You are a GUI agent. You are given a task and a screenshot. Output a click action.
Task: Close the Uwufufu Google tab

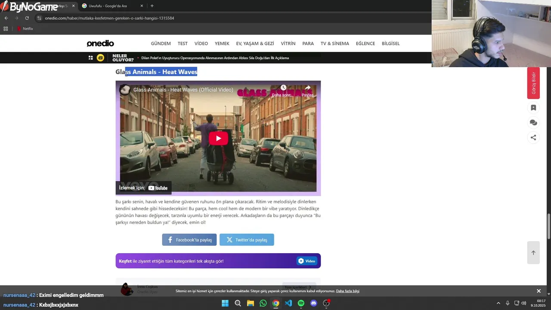click(142, 6)
